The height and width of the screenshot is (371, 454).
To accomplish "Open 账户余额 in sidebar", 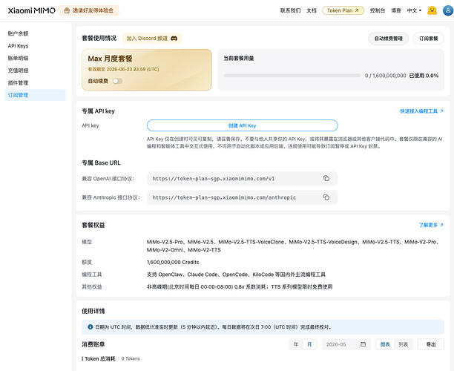I will [x=18, y=33].
